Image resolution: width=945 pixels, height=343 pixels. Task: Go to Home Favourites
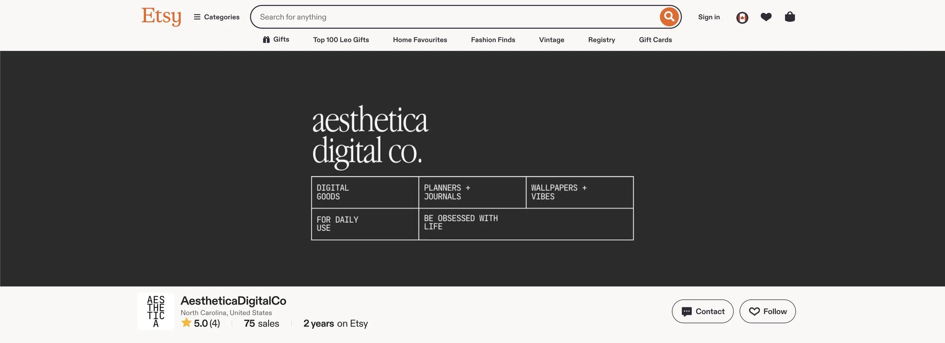420,40
